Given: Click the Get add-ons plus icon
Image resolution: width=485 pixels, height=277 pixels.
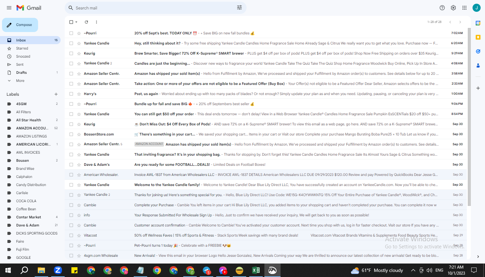Looking at the screenshot, I should point(478,88).
